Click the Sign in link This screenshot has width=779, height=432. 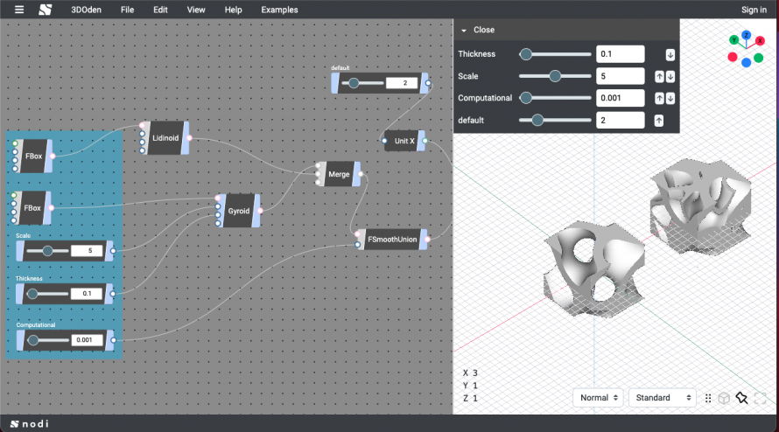point(754,10)
